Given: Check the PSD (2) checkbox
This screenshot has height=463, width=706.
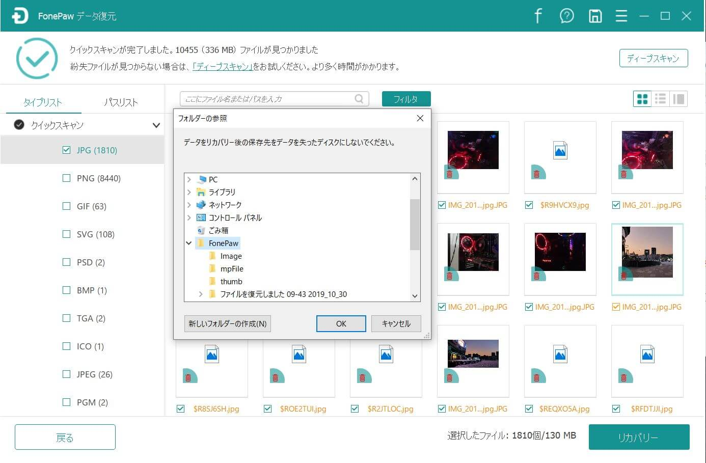Looking at the screenshot, I should 66,262.
